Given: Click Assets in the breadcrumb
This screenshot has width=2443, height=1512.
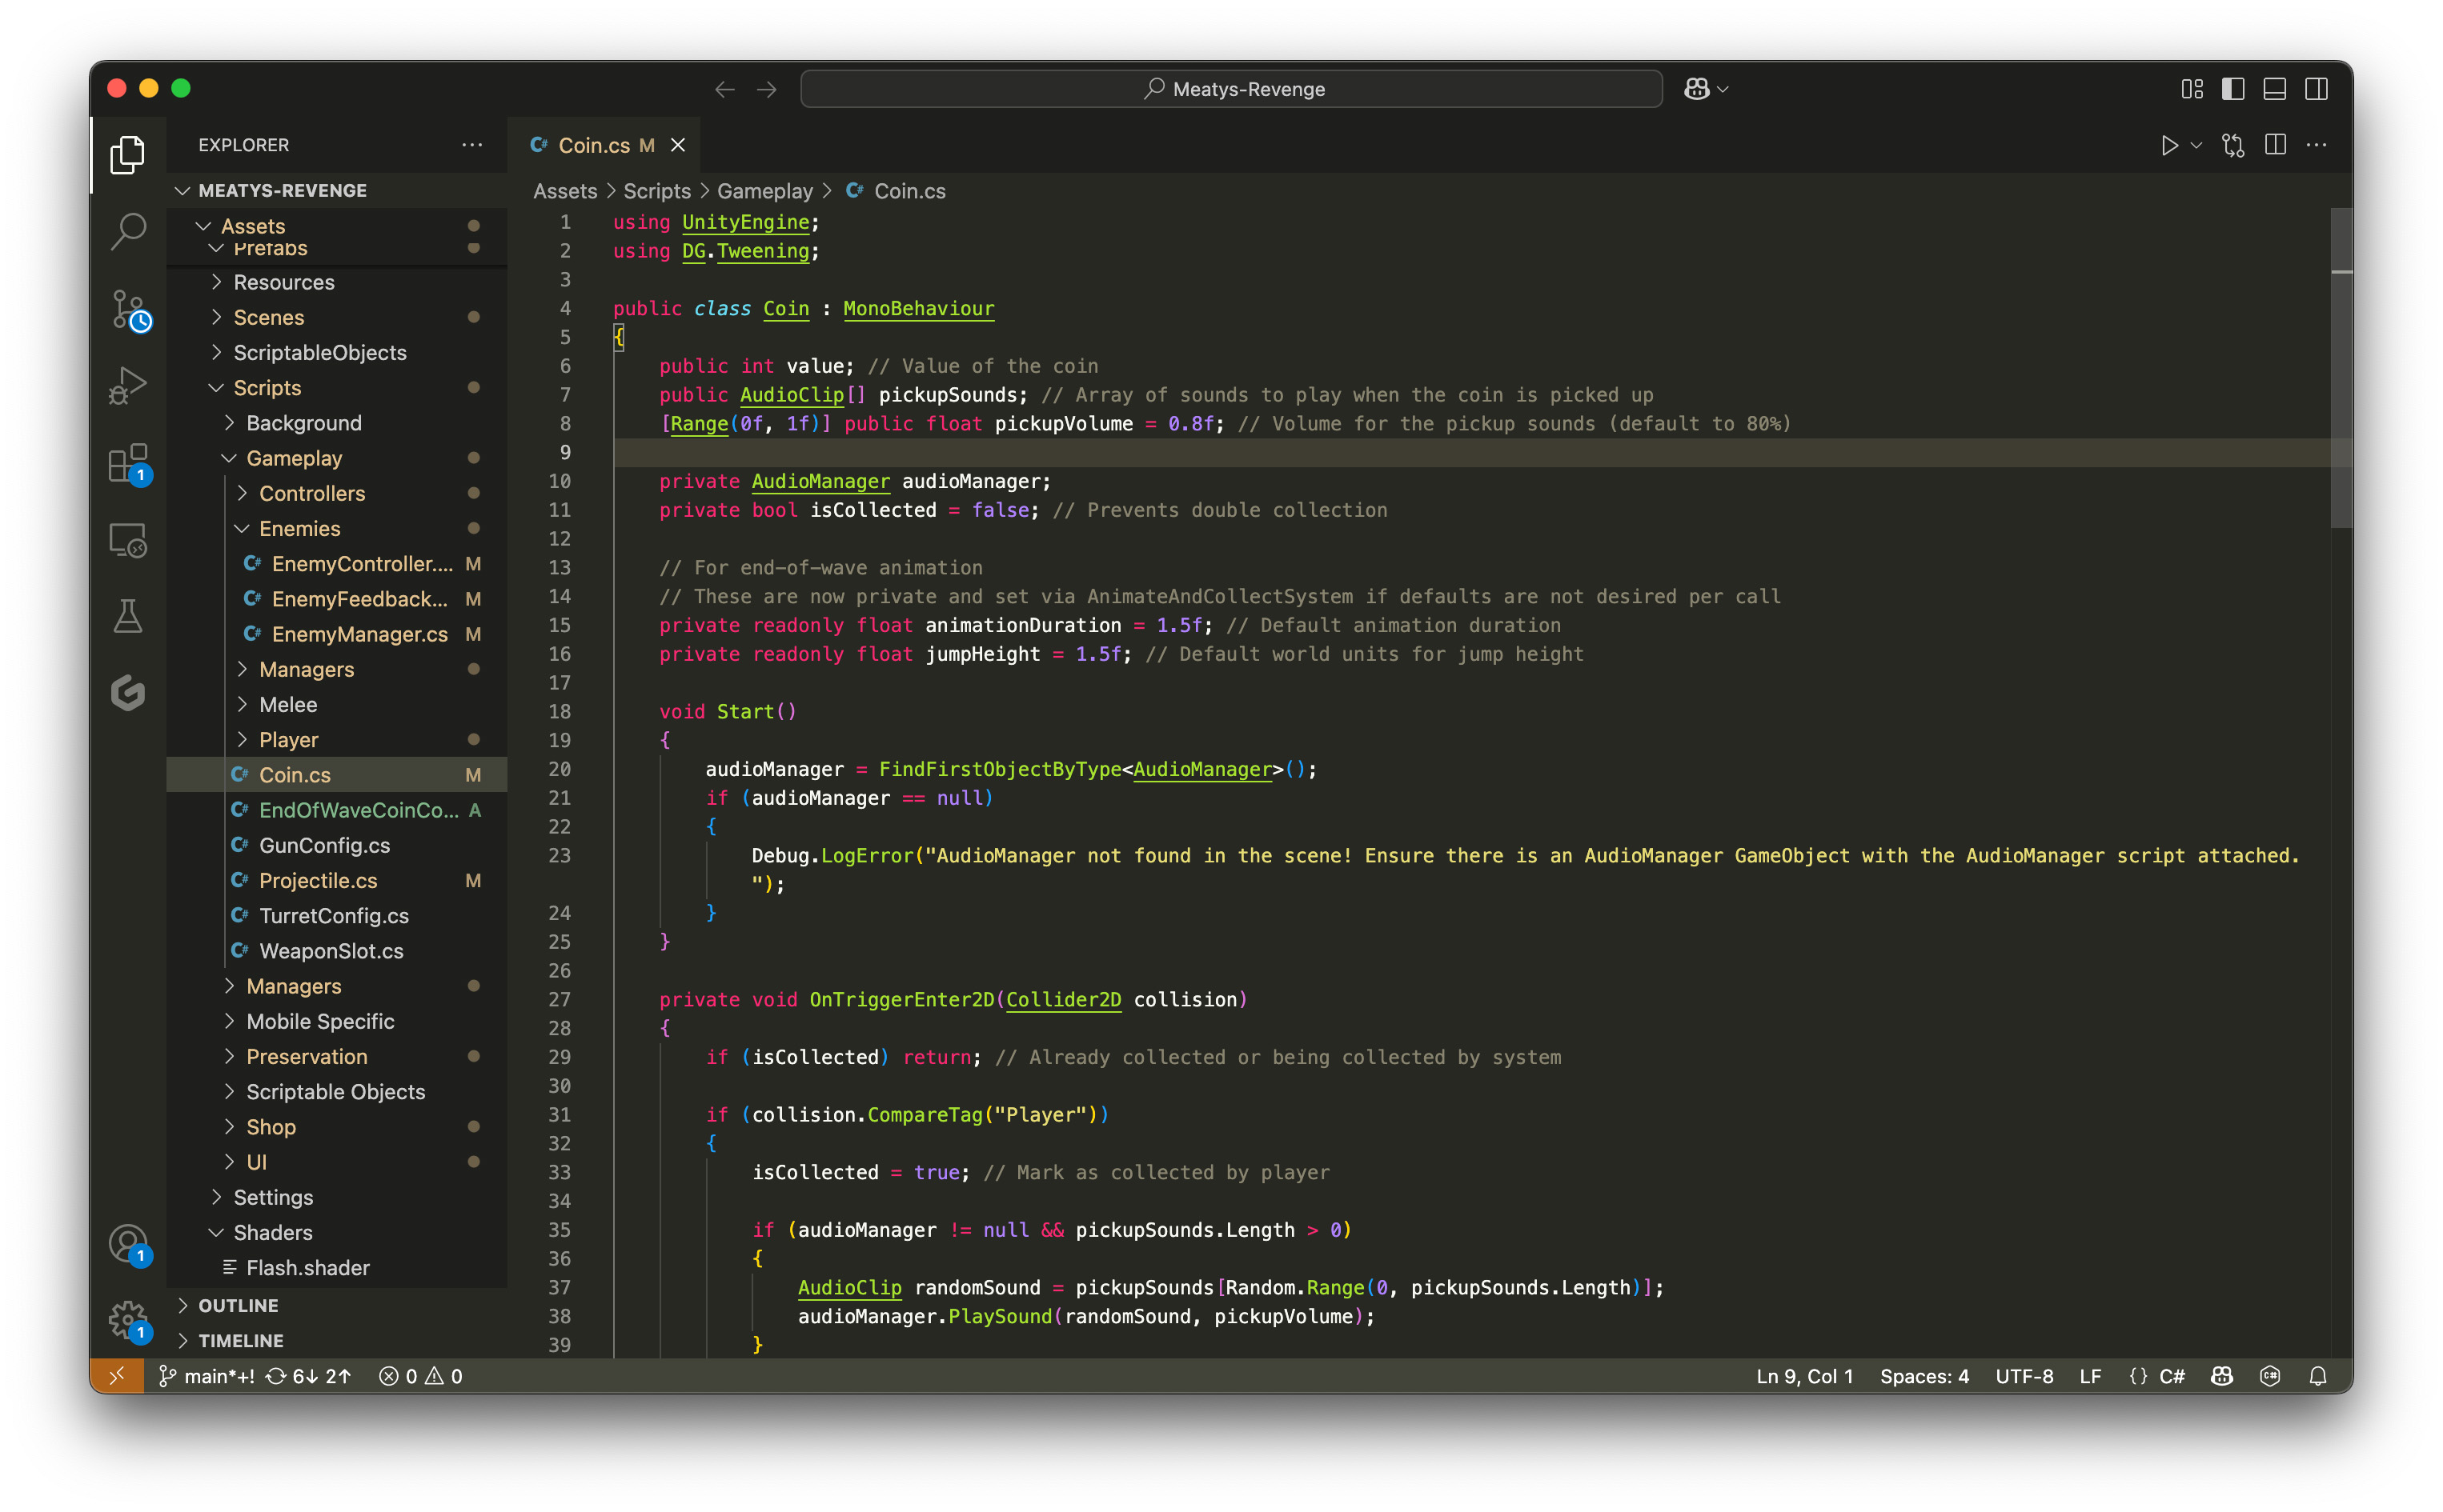Looking at the screenshot, I should (565, 190).
